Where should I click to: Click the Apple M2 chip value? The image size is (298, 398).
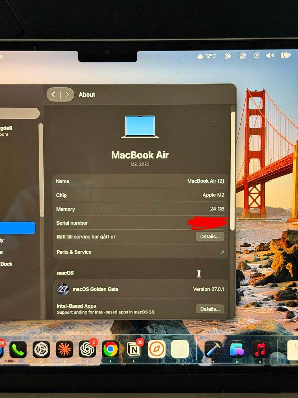tap(213, 195)
